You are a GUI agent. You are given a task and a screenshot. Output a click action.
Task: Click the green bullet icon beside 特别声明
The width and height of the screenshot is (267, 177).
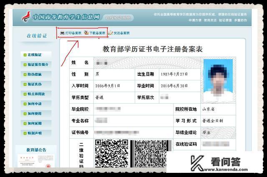[25, 133]
